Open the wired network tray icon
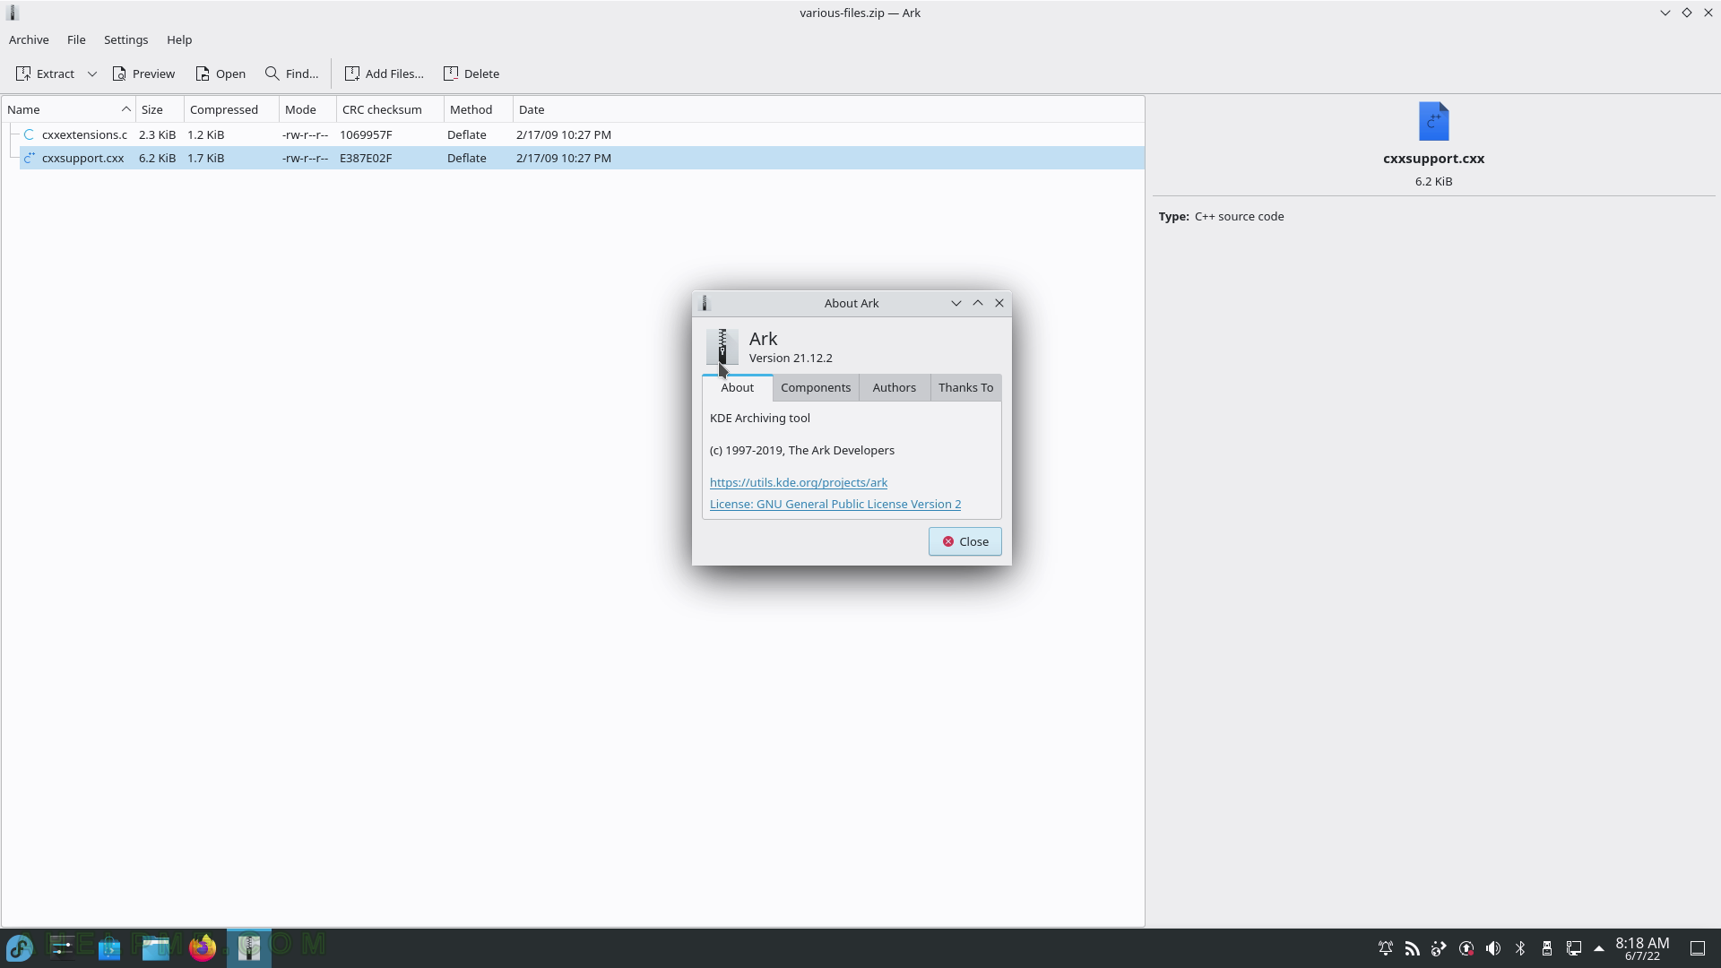The width and height of the screenshot is (1721, 968). click(x=1574, y=948)
